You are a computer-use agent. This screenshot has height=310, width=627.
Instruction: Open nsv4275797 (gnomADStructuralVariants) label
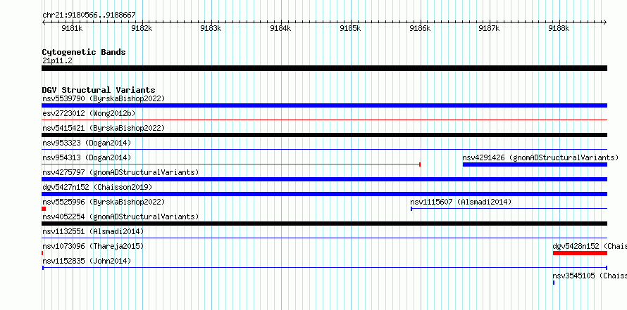tap(120, 172)
